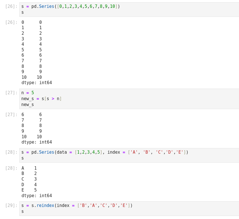Click the "new_s = s[s > n]" code line
Viewport: 239px width, 219px height.
41,99
